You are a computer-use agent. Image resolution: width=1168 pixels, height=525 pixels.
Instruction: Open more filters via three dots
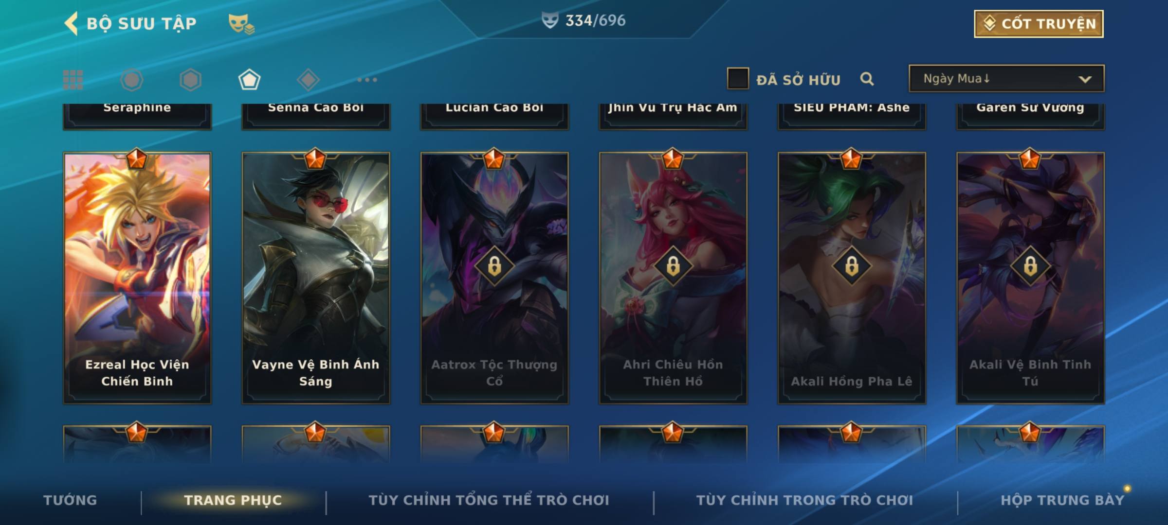click(x=367, y=80)
